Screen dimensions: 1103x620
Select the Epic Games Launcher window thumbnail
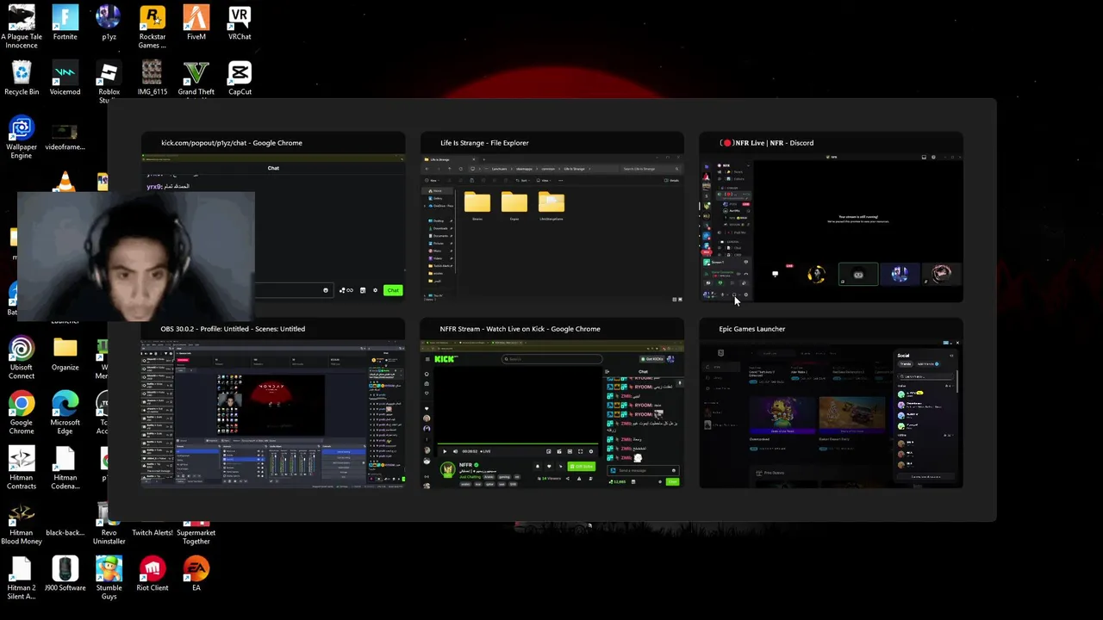click(831, 403)
